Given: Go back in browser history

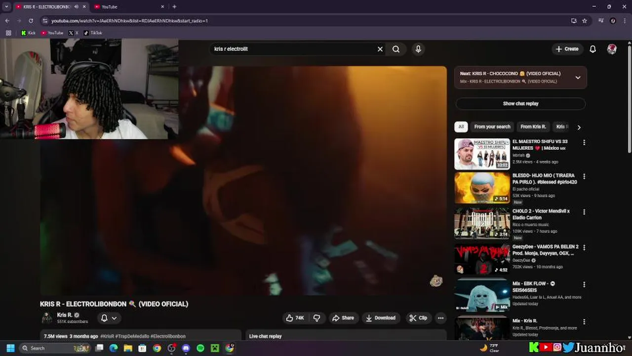Looking at the screenshot, I should coord(7,21).
